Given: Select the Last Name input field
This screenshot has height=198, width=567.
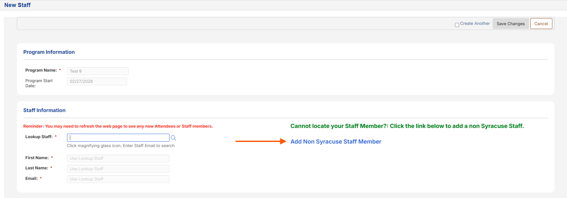Looking at the screenshot, I should click(x=118, y=169).
